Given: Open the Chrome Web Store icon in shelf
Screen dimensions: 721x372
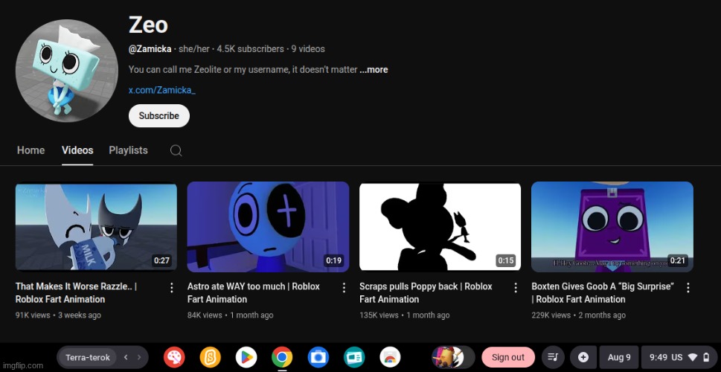Looking at the screenshot, I should 390,357.
